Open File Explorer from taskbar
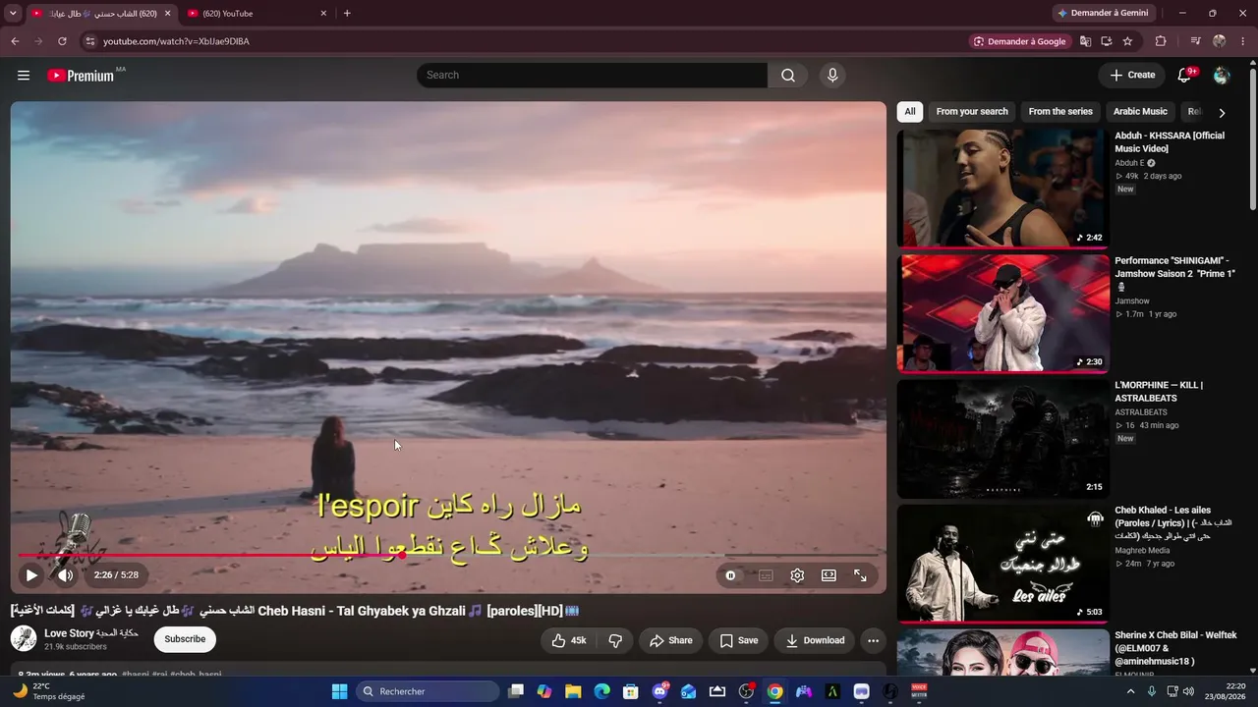Image resolution: width=1258 pixels, height=707 pixels. 573,691
